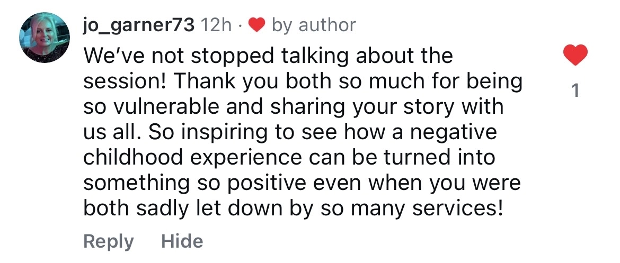Click the jo_garner73 username

(139, 25)
